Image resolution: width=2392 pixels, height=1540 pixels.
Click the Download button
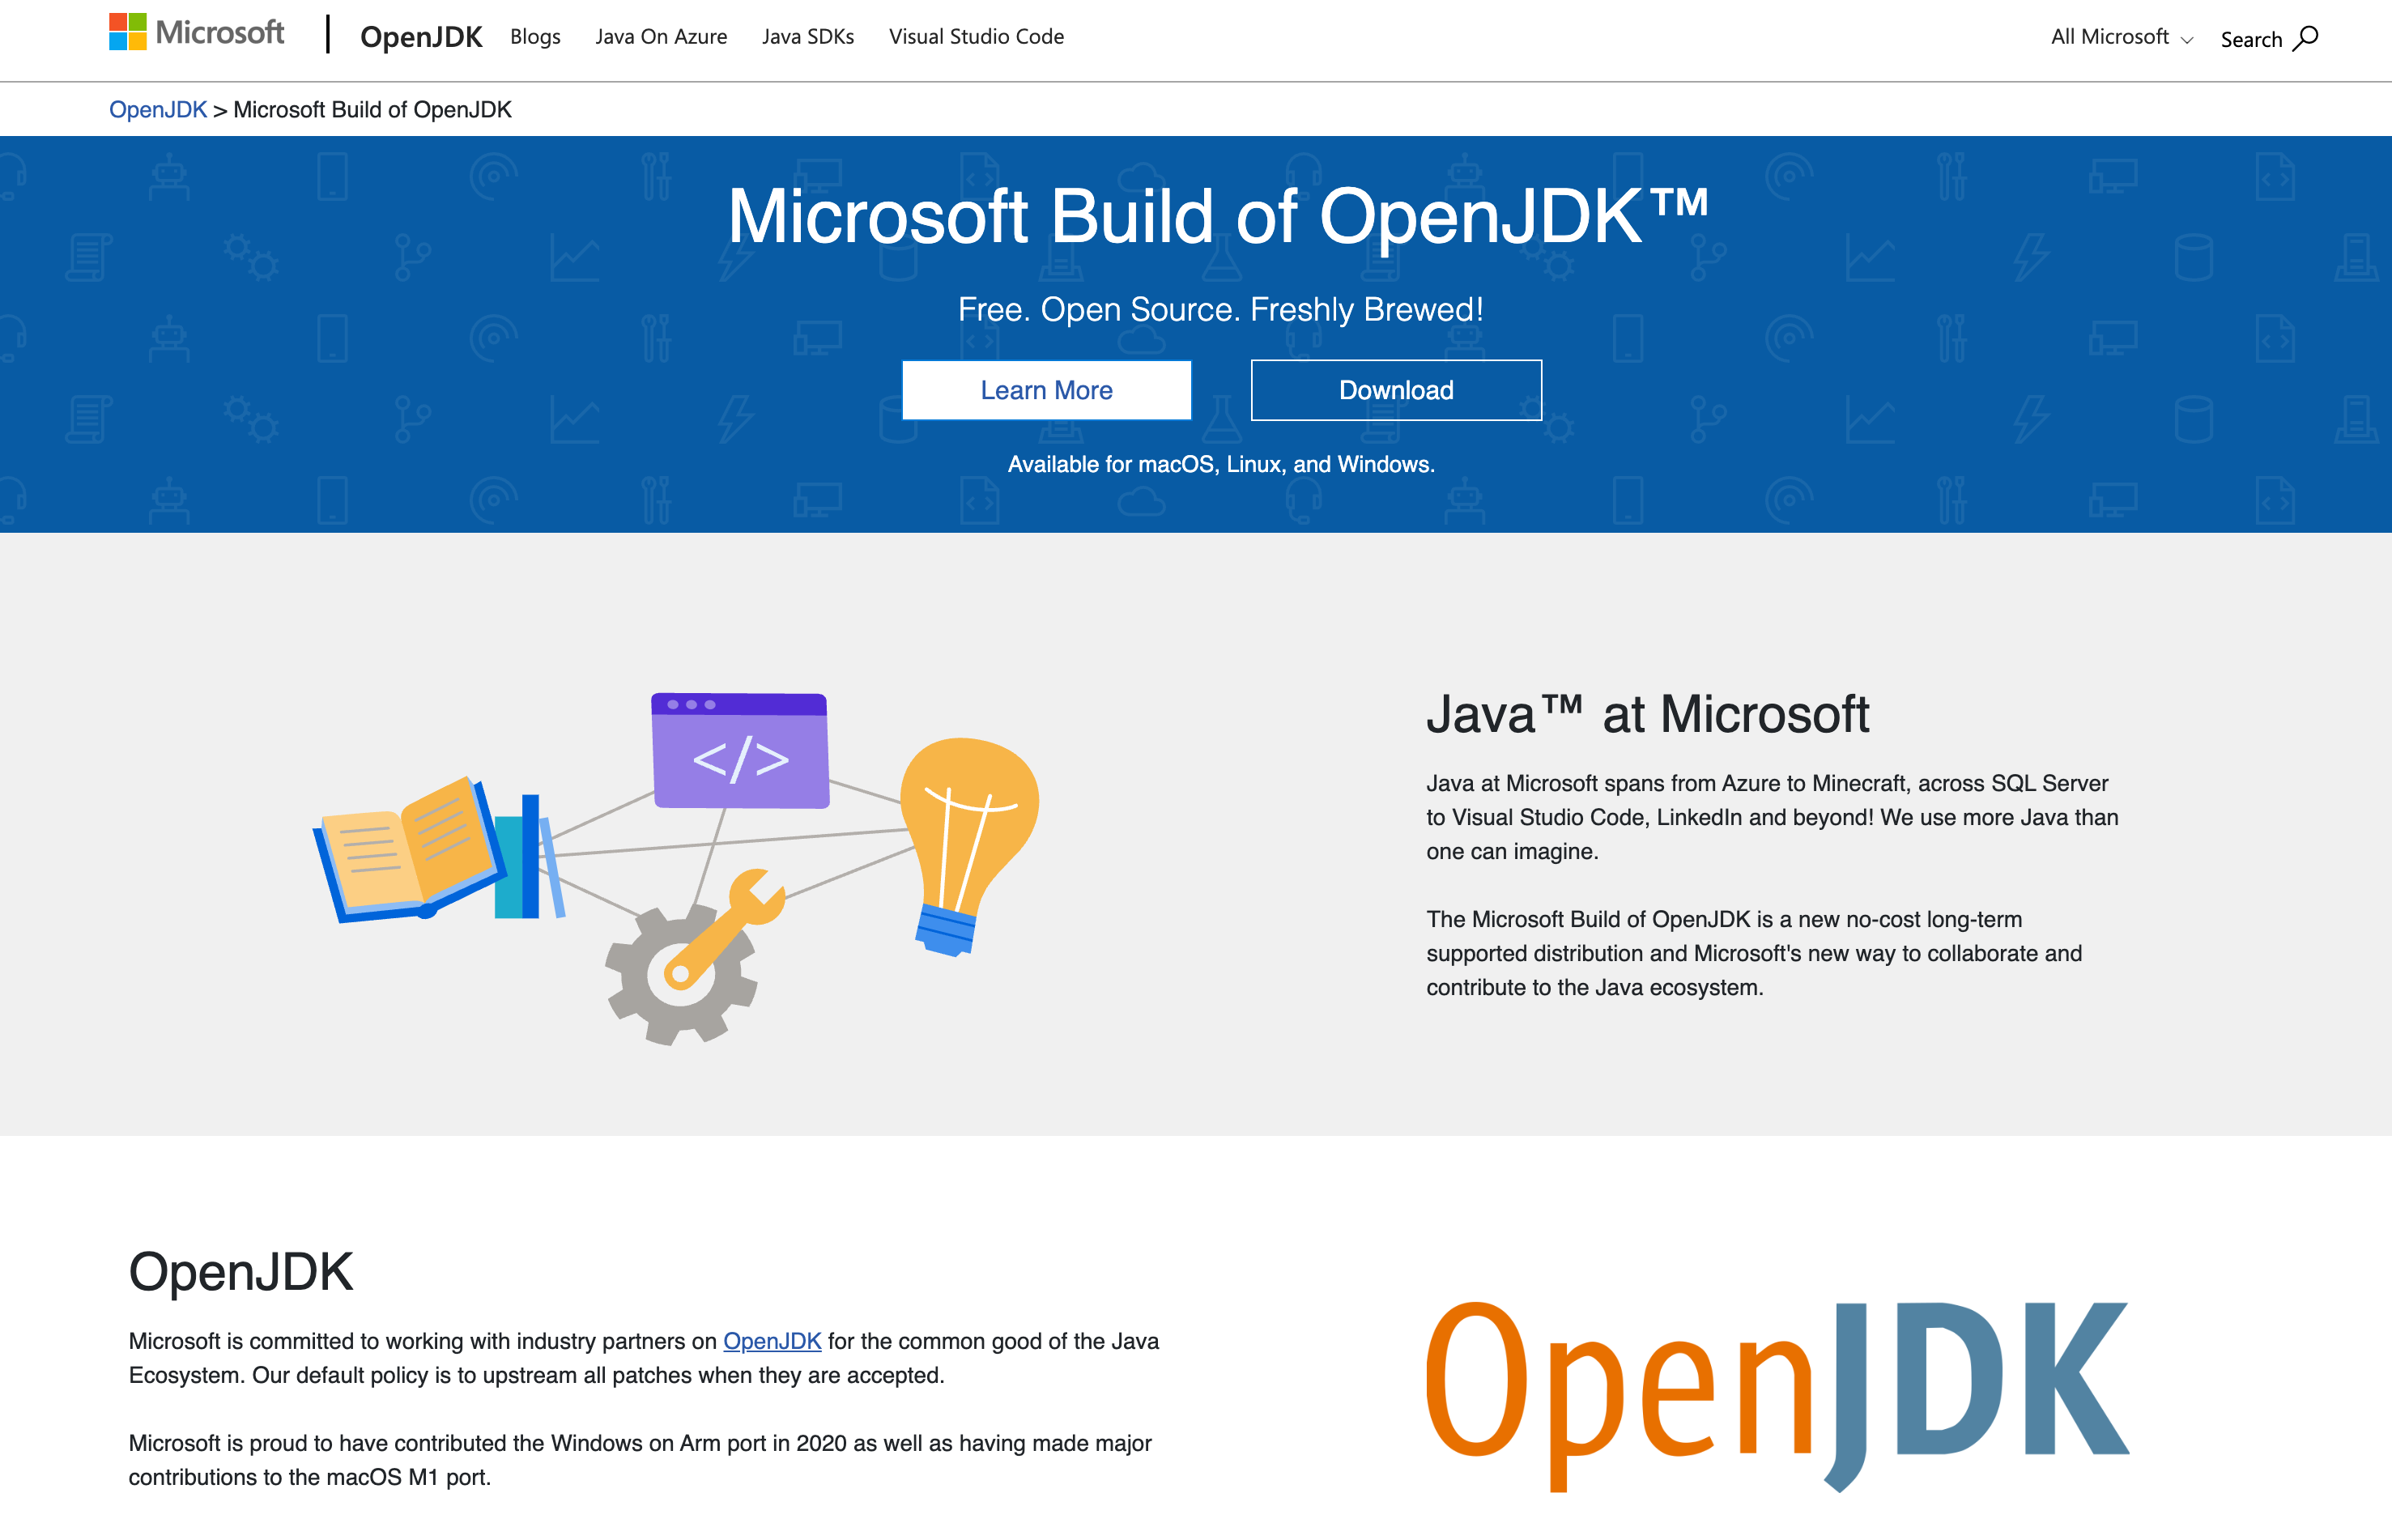click(1396, 390)
